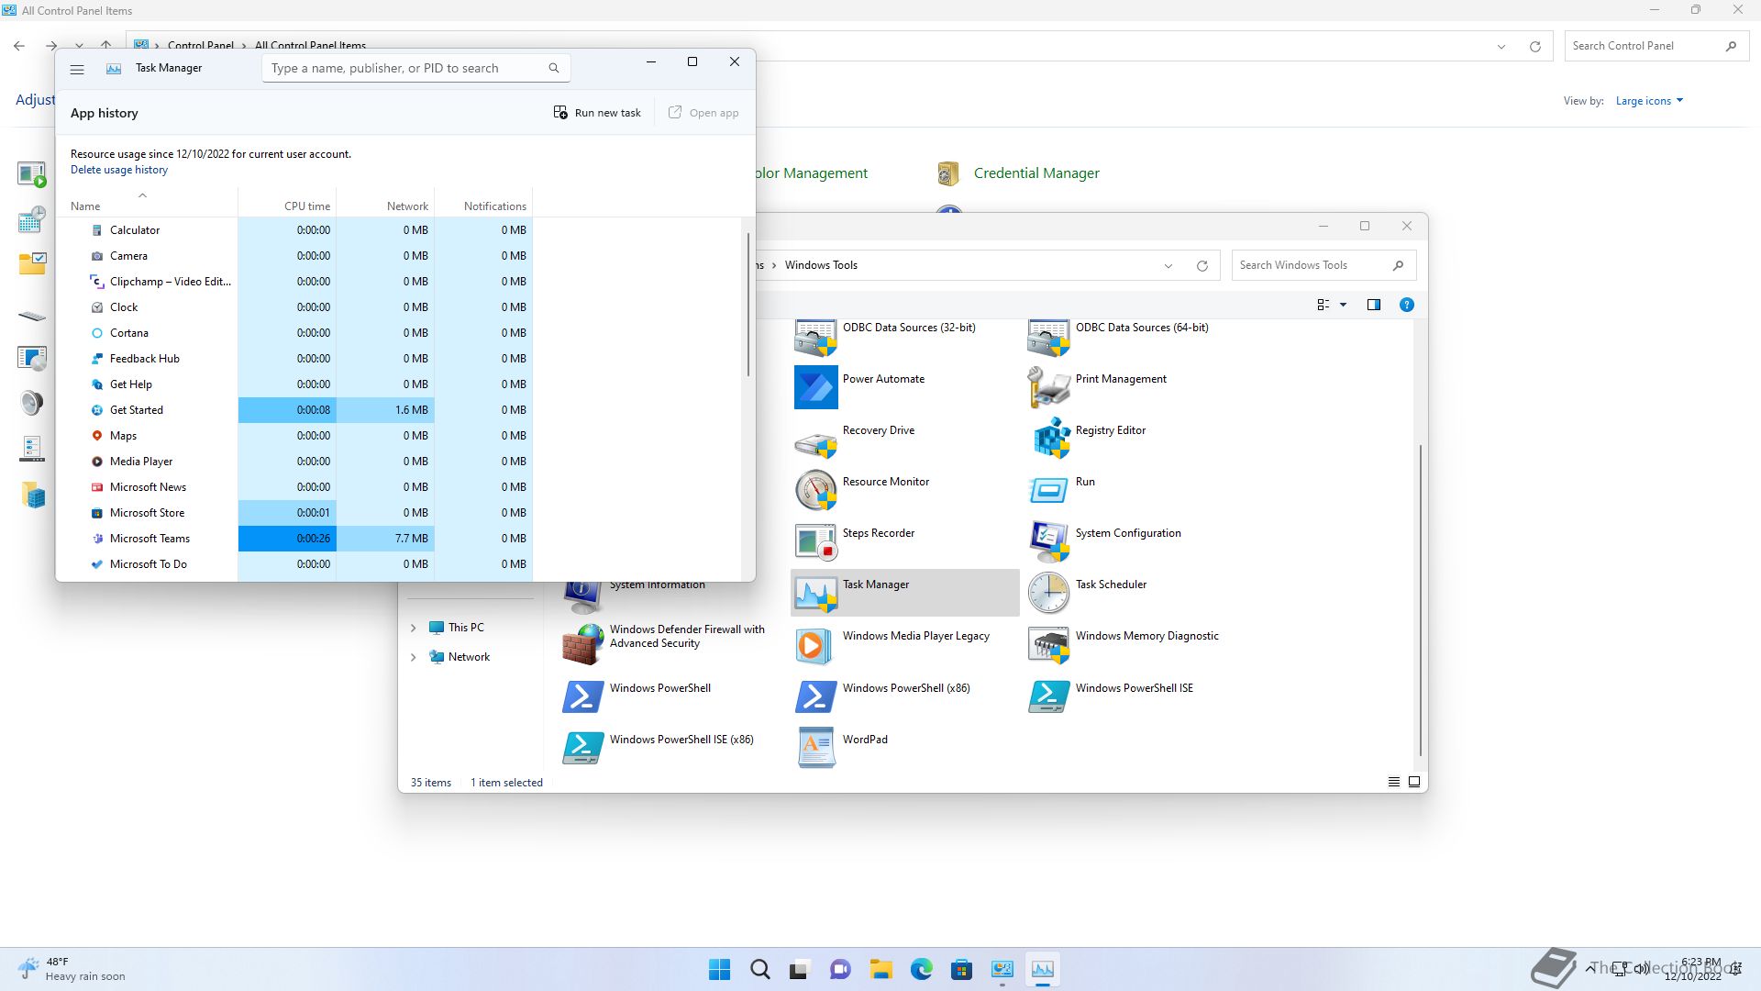Screen dimensions: 1761x991
Task: Select Microsoft News row
Action: click(x=295, y=487)
